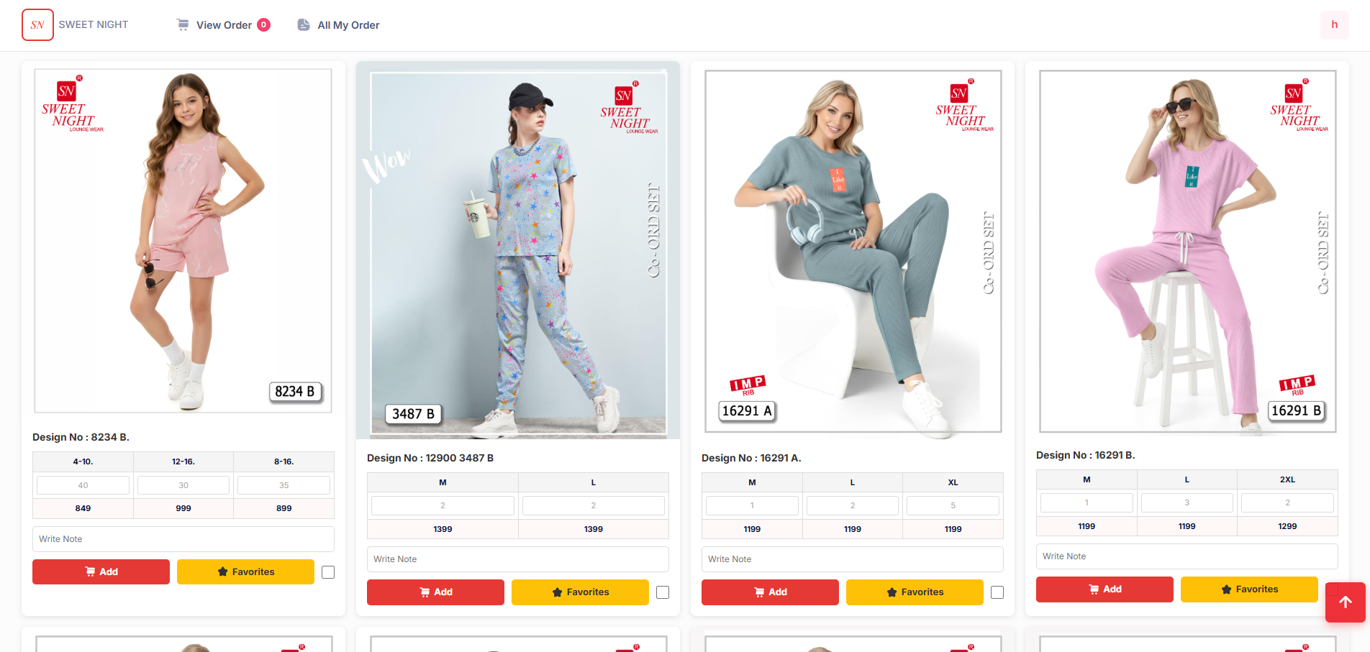
Task: Open the All My Order page
Action: (348, 25)
